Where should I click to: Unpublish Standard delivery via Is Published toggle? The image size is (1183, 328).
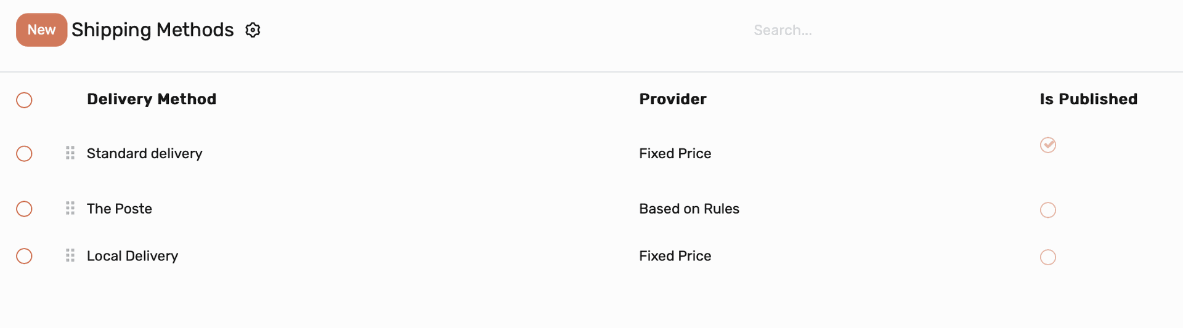pyautogui.click(x=1048, y=145)
